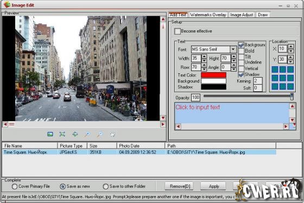Open the Font dropdown list
This screenshot has width=304, height=203.
pyautogui.click(x=233, y=49)
